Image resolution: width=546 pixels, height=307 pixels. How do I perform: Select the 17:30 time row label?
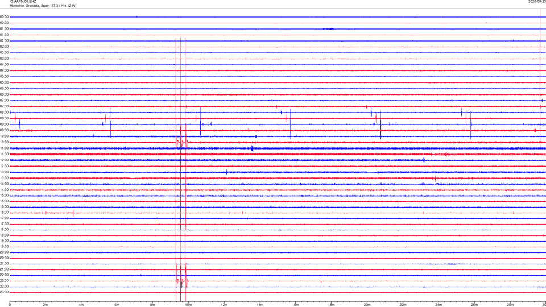pos(4,224)
